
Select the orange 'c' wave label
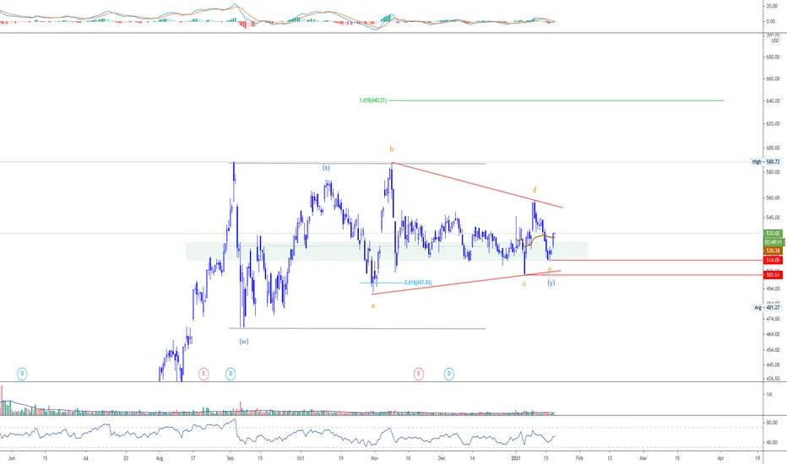coord(524,284)
